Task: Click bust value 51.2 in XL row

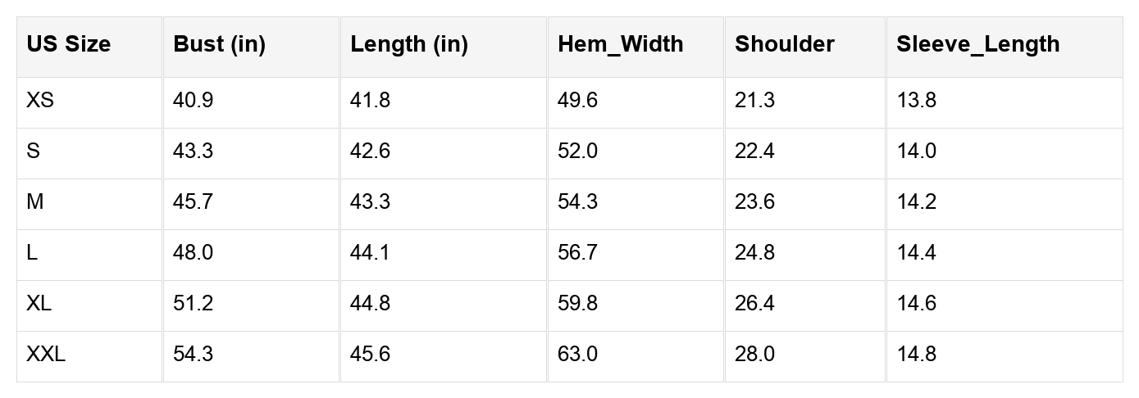Action: pyautogui.click(x=194, y=304)
